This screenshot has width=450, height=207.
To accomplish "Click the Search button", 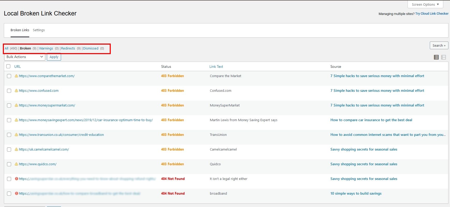I will tap(439, 45).
